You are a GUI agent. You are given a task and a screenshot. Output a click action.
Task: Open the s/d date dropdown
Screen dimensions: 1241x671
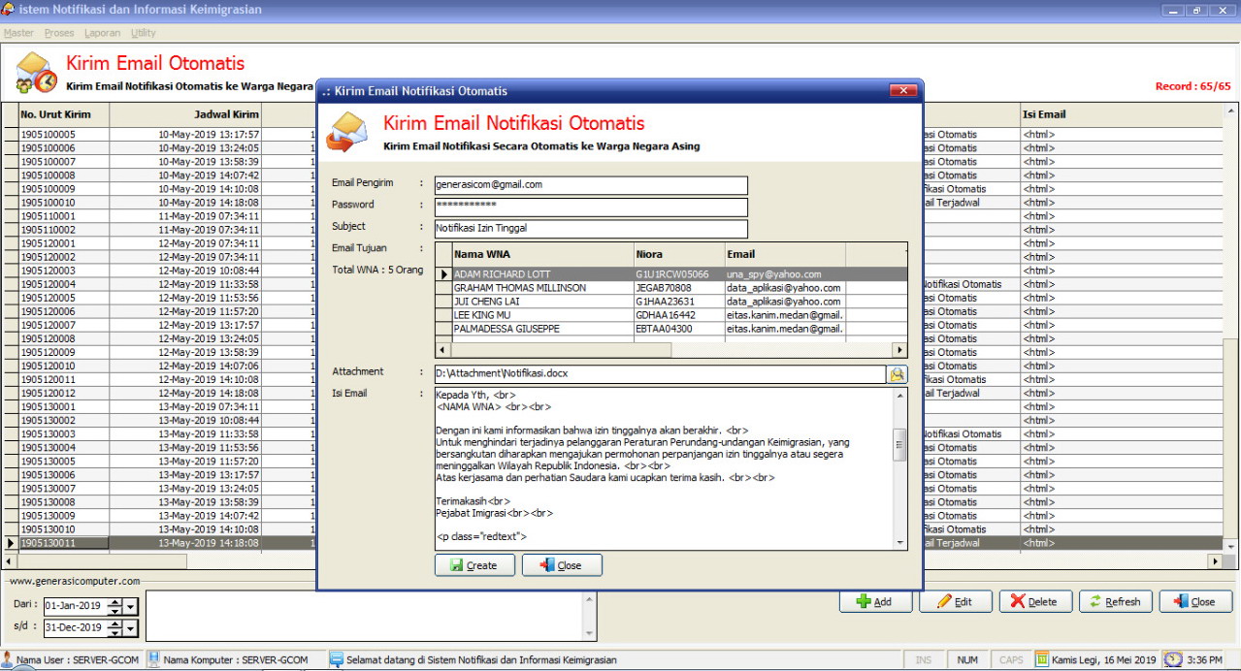click(131, 629)
